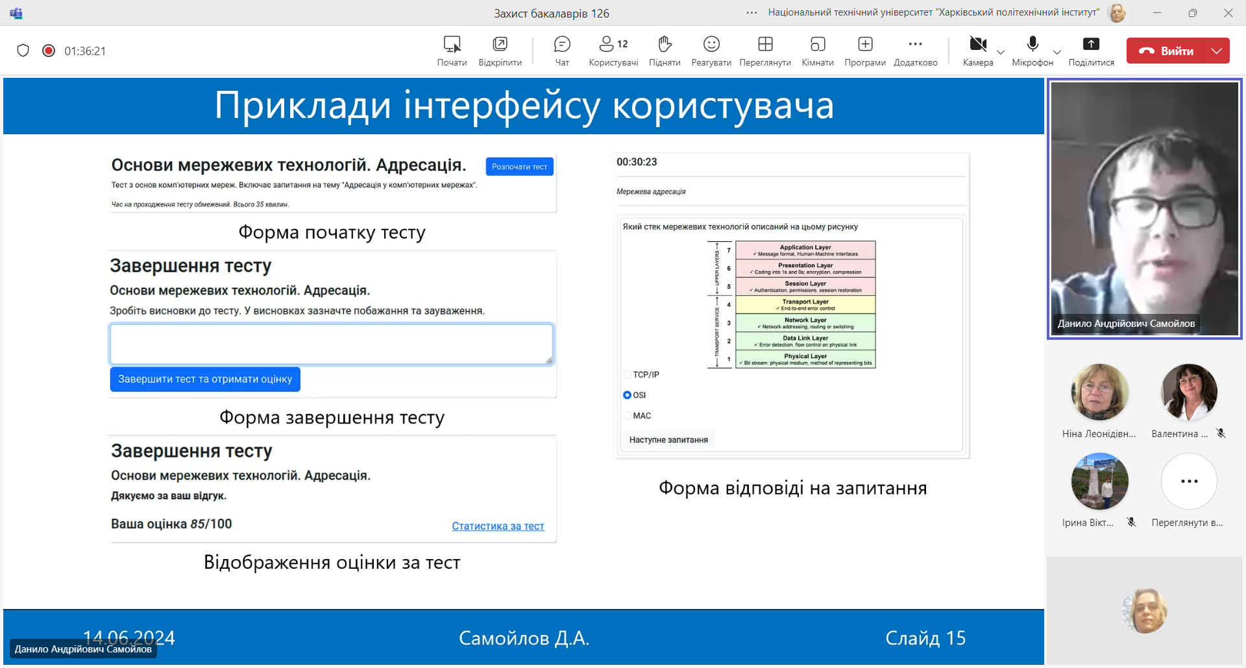1246x668 pixels.
Task: Open breakout Rooms
Action: [817, 51]
